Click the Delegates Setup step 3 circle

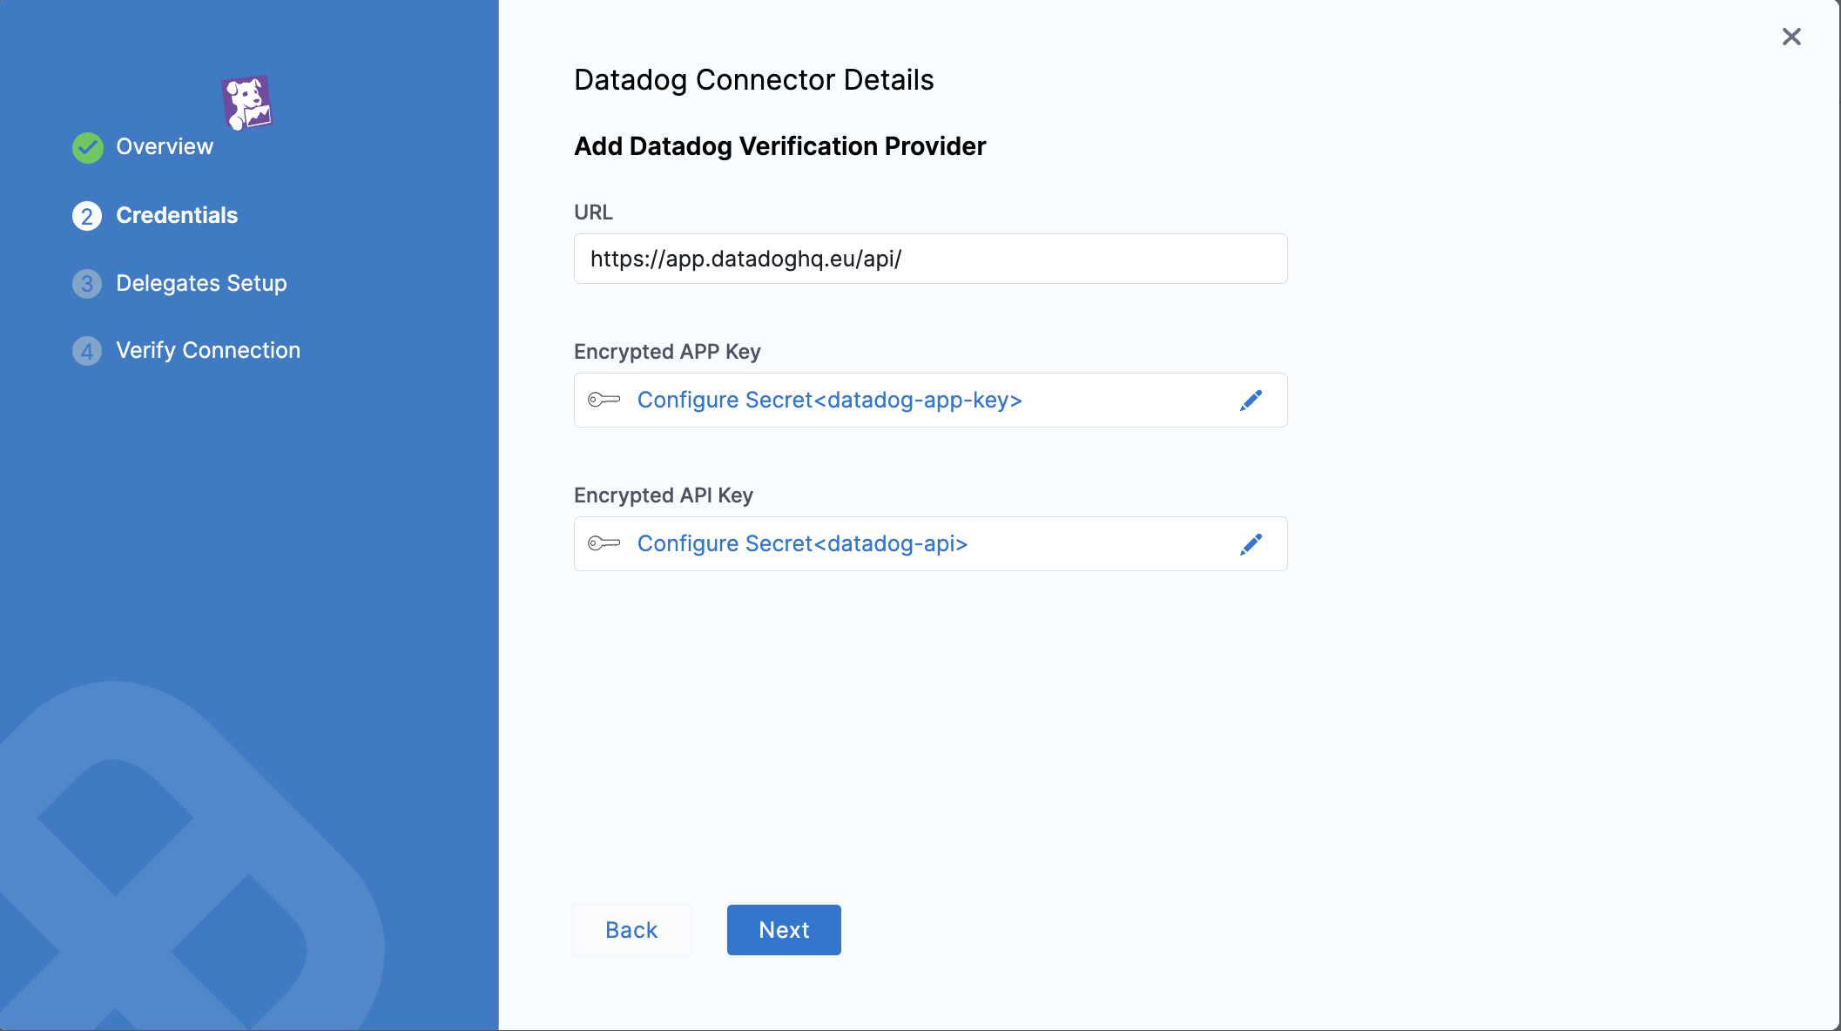tap(87, 284)
